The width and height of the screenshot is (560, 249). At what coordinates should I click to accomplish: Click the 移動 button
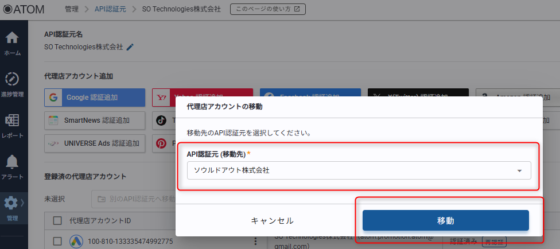point(445,220)
